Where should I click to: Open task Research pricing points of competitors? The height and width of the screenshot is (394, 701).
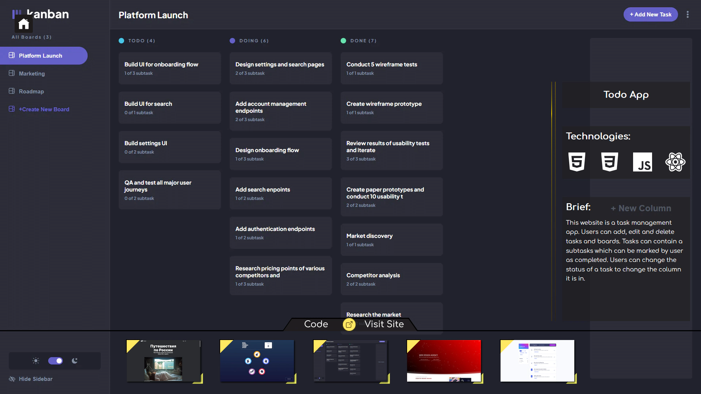(281, 275)
